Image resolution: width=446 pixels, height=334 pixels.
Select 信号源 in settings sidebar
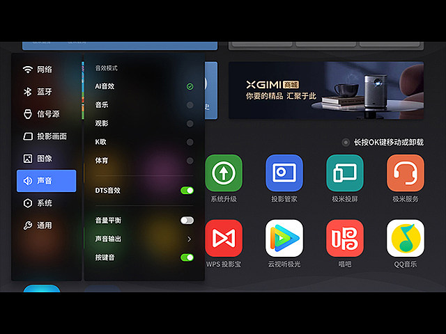(x=47, y=114)
